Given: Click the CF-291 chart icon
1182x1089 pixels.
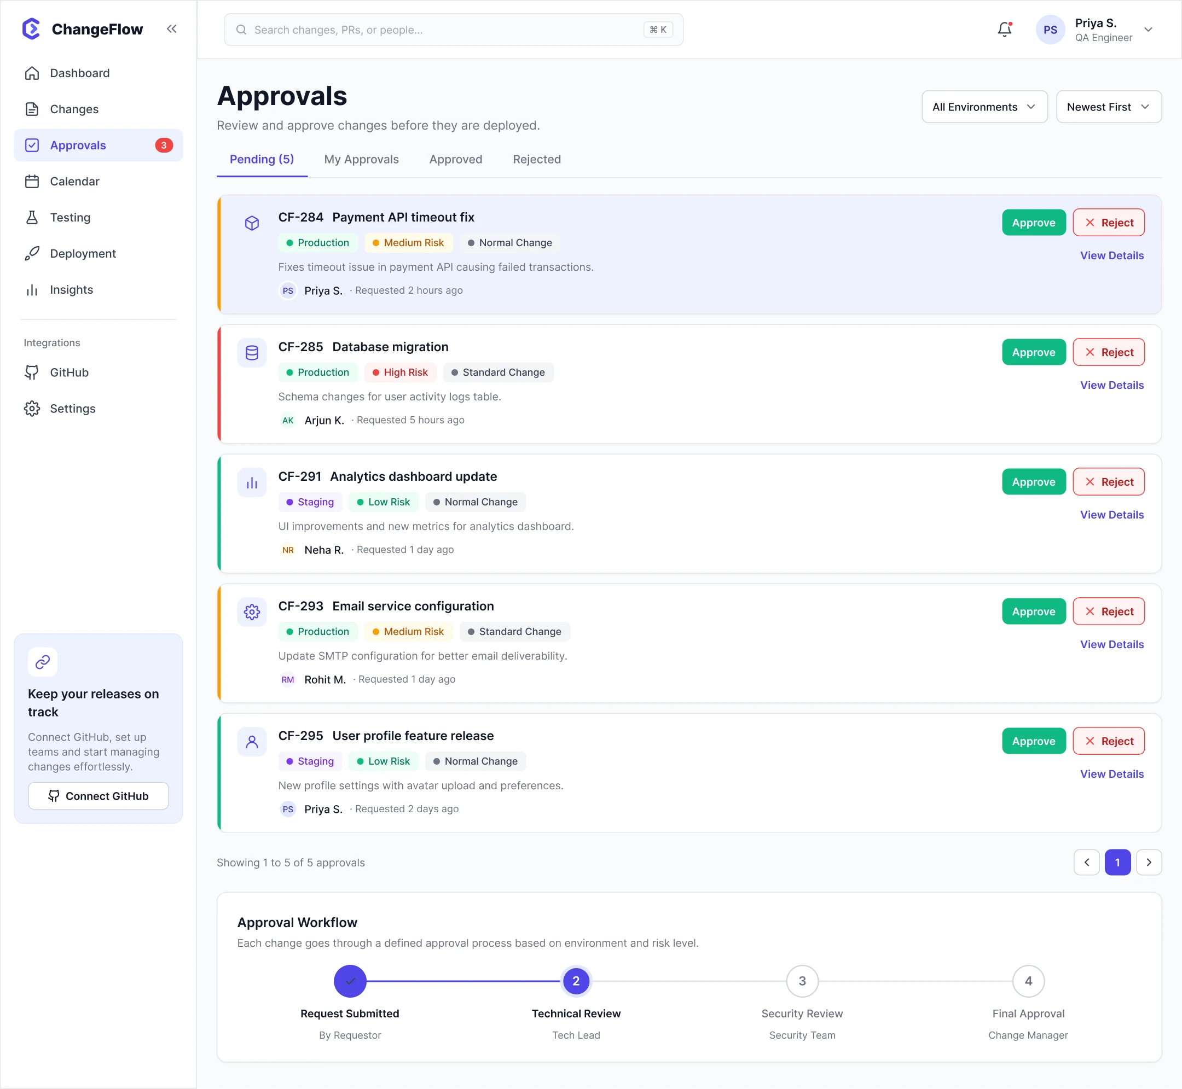Looking at the screenshot, I should pyautogui.click(x=252, y=482).
